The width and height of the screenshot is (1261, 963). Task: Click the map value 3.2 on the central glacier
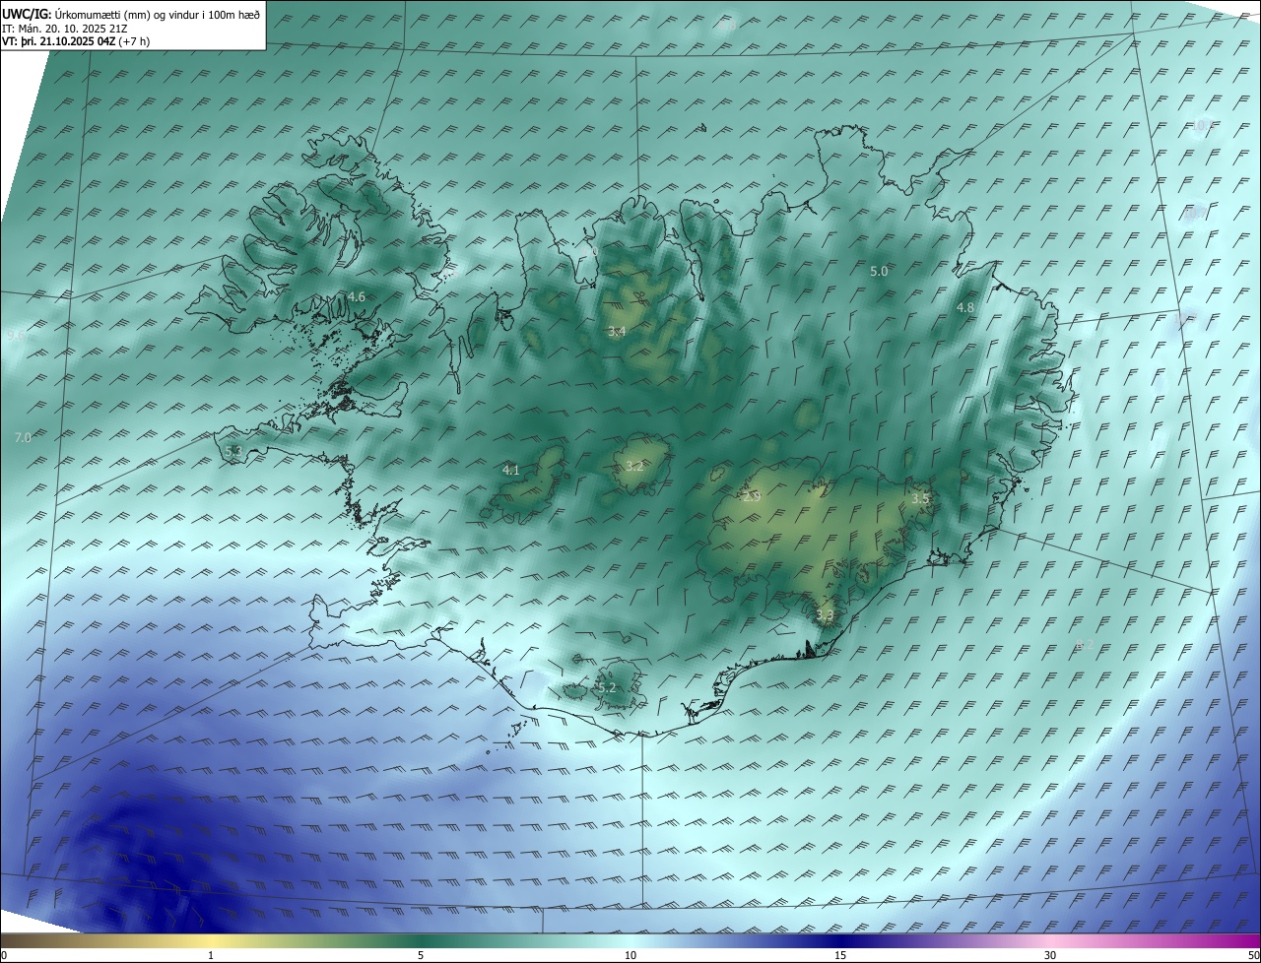click(x=634, y=467)
